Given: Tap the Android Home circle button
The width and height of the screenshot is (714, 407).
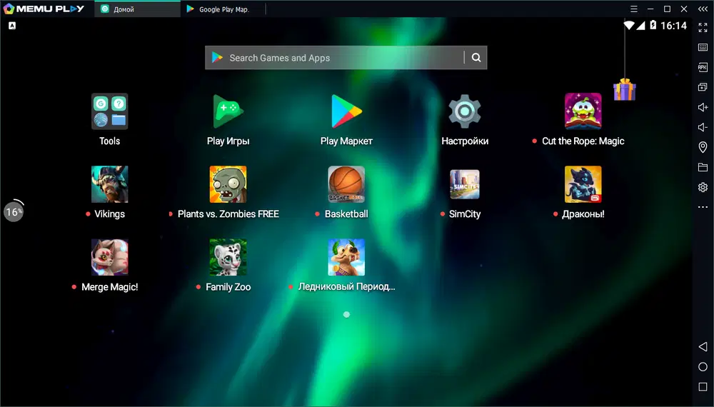Looking at the screenshot, I should 703,366.
